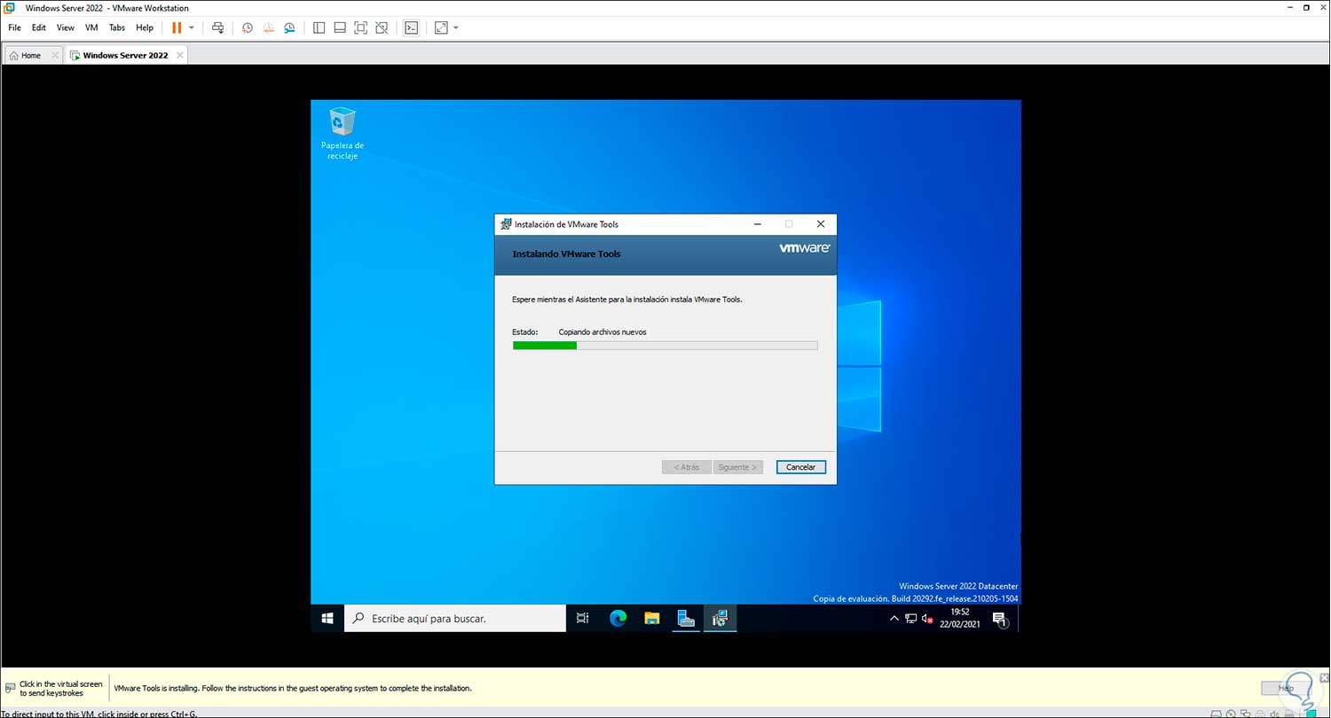Expand the stretch mode dropdown arrow
The image size is (1331, 718).
tap(456, 27)
